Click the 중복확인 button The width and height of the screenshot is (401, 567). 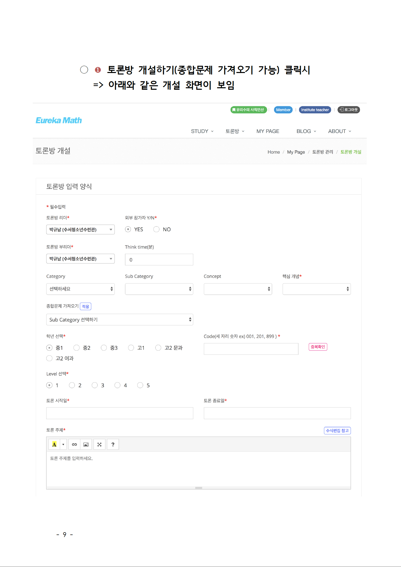coord(318,347)
